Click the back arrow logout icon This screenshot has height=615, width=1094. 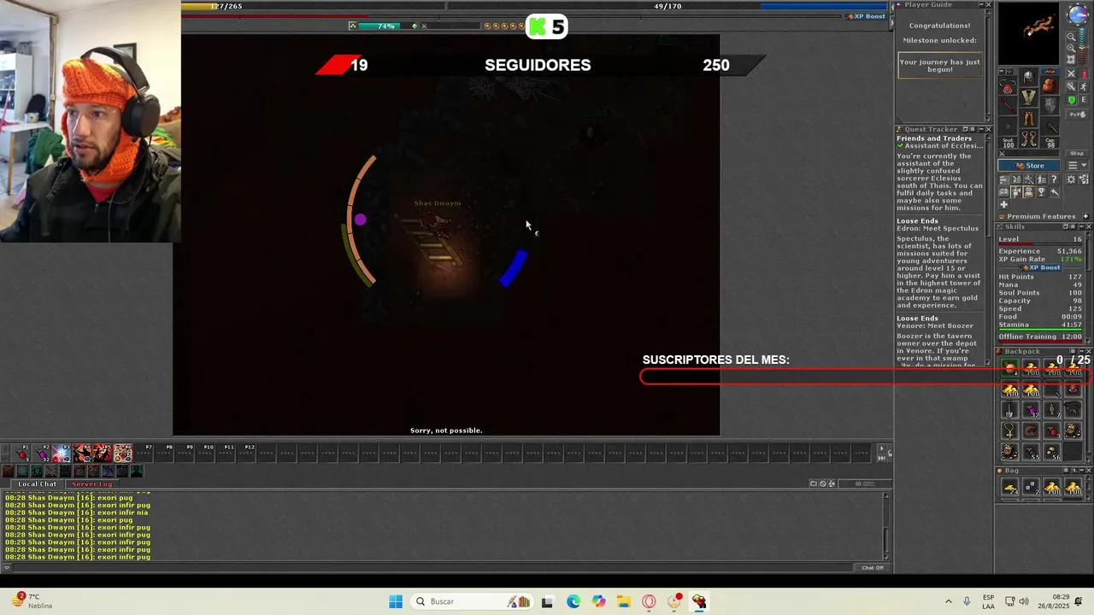(x=1054, y=192)
